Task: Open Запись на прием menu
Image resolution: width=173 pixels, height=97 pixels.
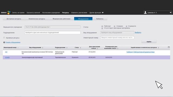Action: click(x=18, y=13)
